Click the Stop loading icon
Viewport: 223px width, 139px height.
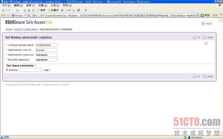tap(25, 10)
